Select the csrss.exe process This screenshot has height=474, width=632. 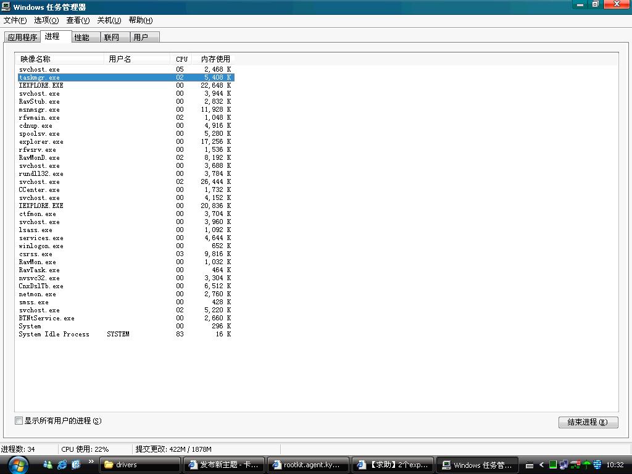[126, 254]
